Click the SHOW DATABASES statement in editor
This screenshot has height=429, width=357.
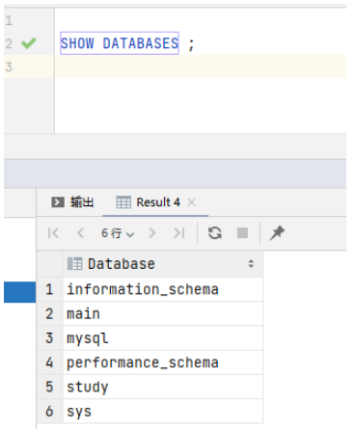[120, 43]
